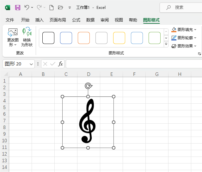Expand the graphic styles gallery more button

pos(166,44)
